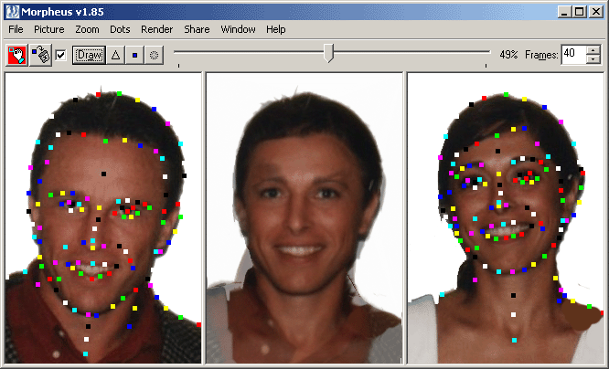Click the Frames number field
Image resolution: width=609 pixels, height=369 pixels.
click(573, 54)
